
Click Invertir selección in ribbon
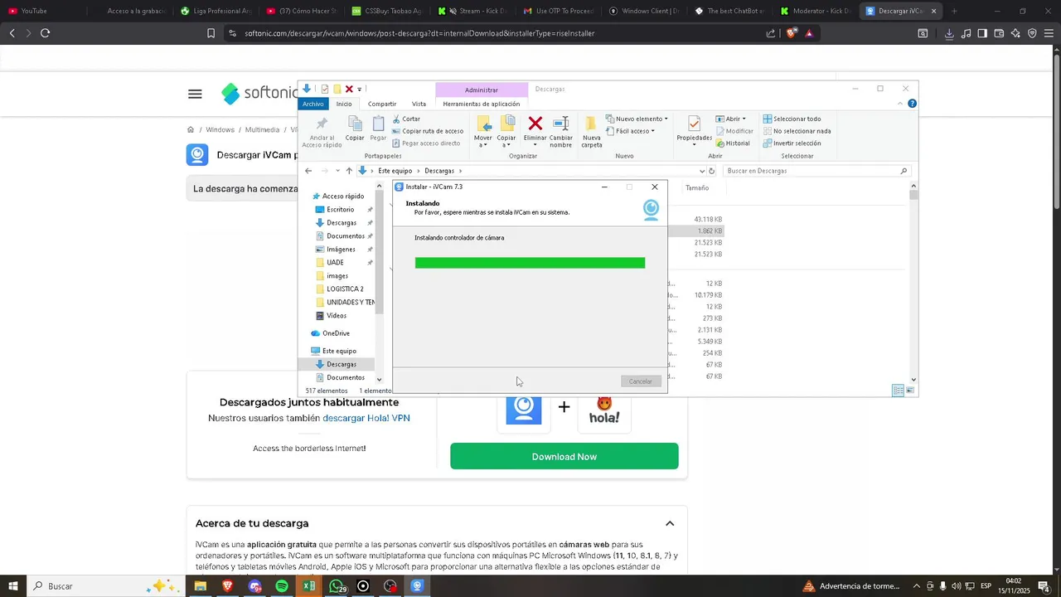(x=792, y=143)
